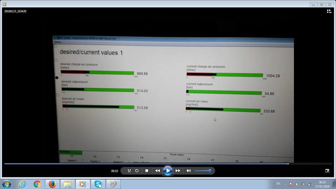Viewport: 336px width, 189px height.
Task: Open Google Chrome from the taskbar
Action: point(37,184)
